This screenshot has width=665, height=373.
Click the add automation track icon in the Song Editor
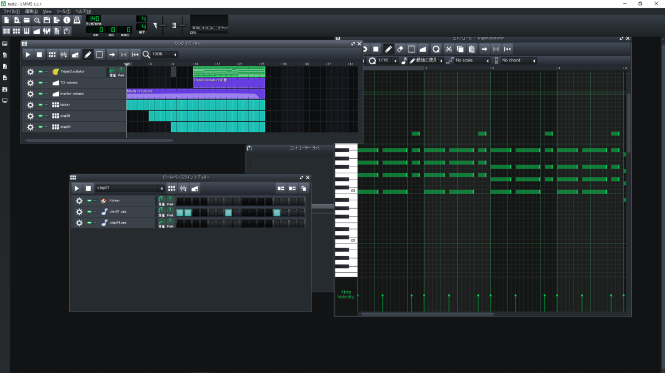pos(75,54)
